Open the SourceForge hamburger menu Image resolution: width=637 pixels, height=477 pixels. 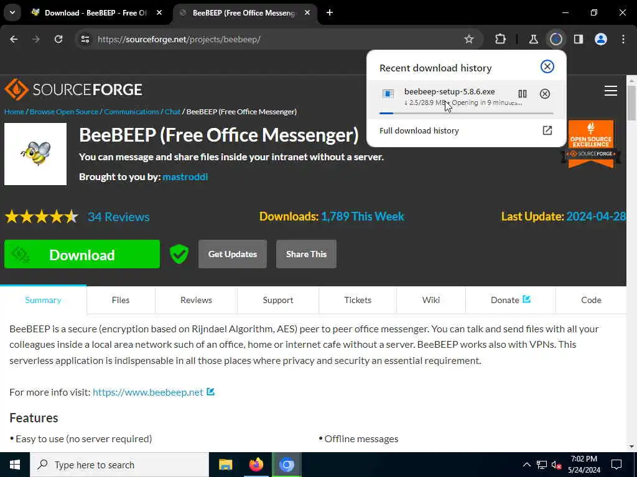point(611,91)
